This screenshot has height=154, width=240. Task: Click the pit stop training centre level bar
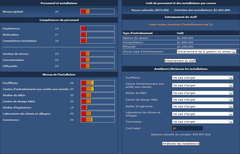point(98,89)
